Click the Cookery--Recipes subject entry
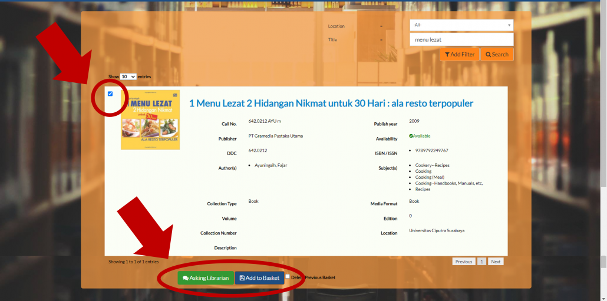The height and width of the screenshot is (301, 607). coord(432,165)
